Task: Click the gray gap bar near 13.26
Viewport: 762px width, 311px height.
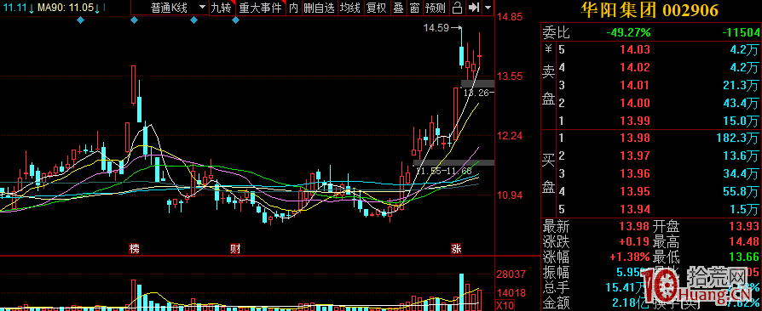Action: [x=477, y=84]
